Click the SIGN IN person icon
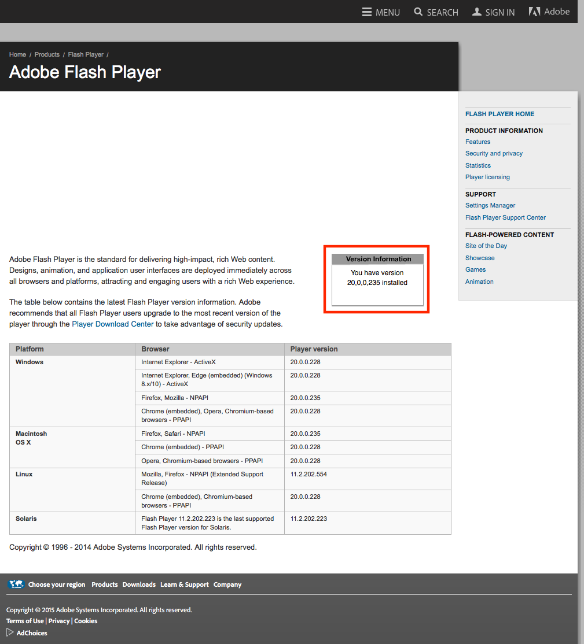584x644 pixels. (x=477, y=12)
